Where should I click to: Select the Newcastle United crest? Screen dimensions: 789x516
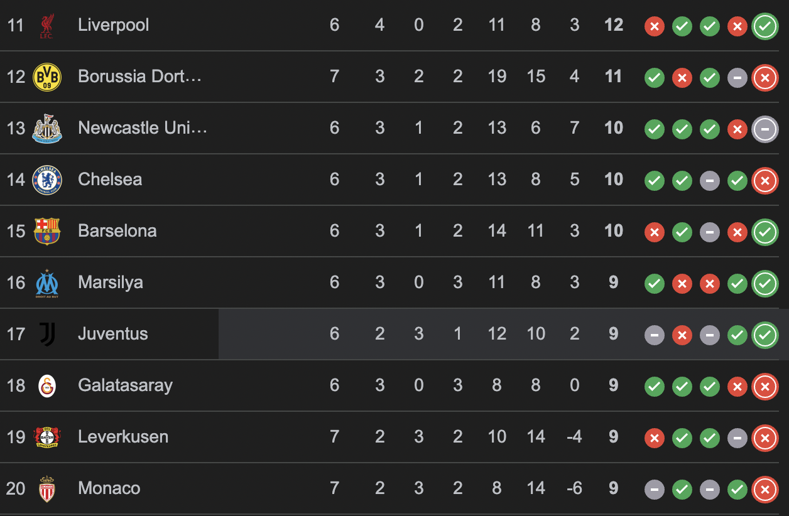click(47, 128)
